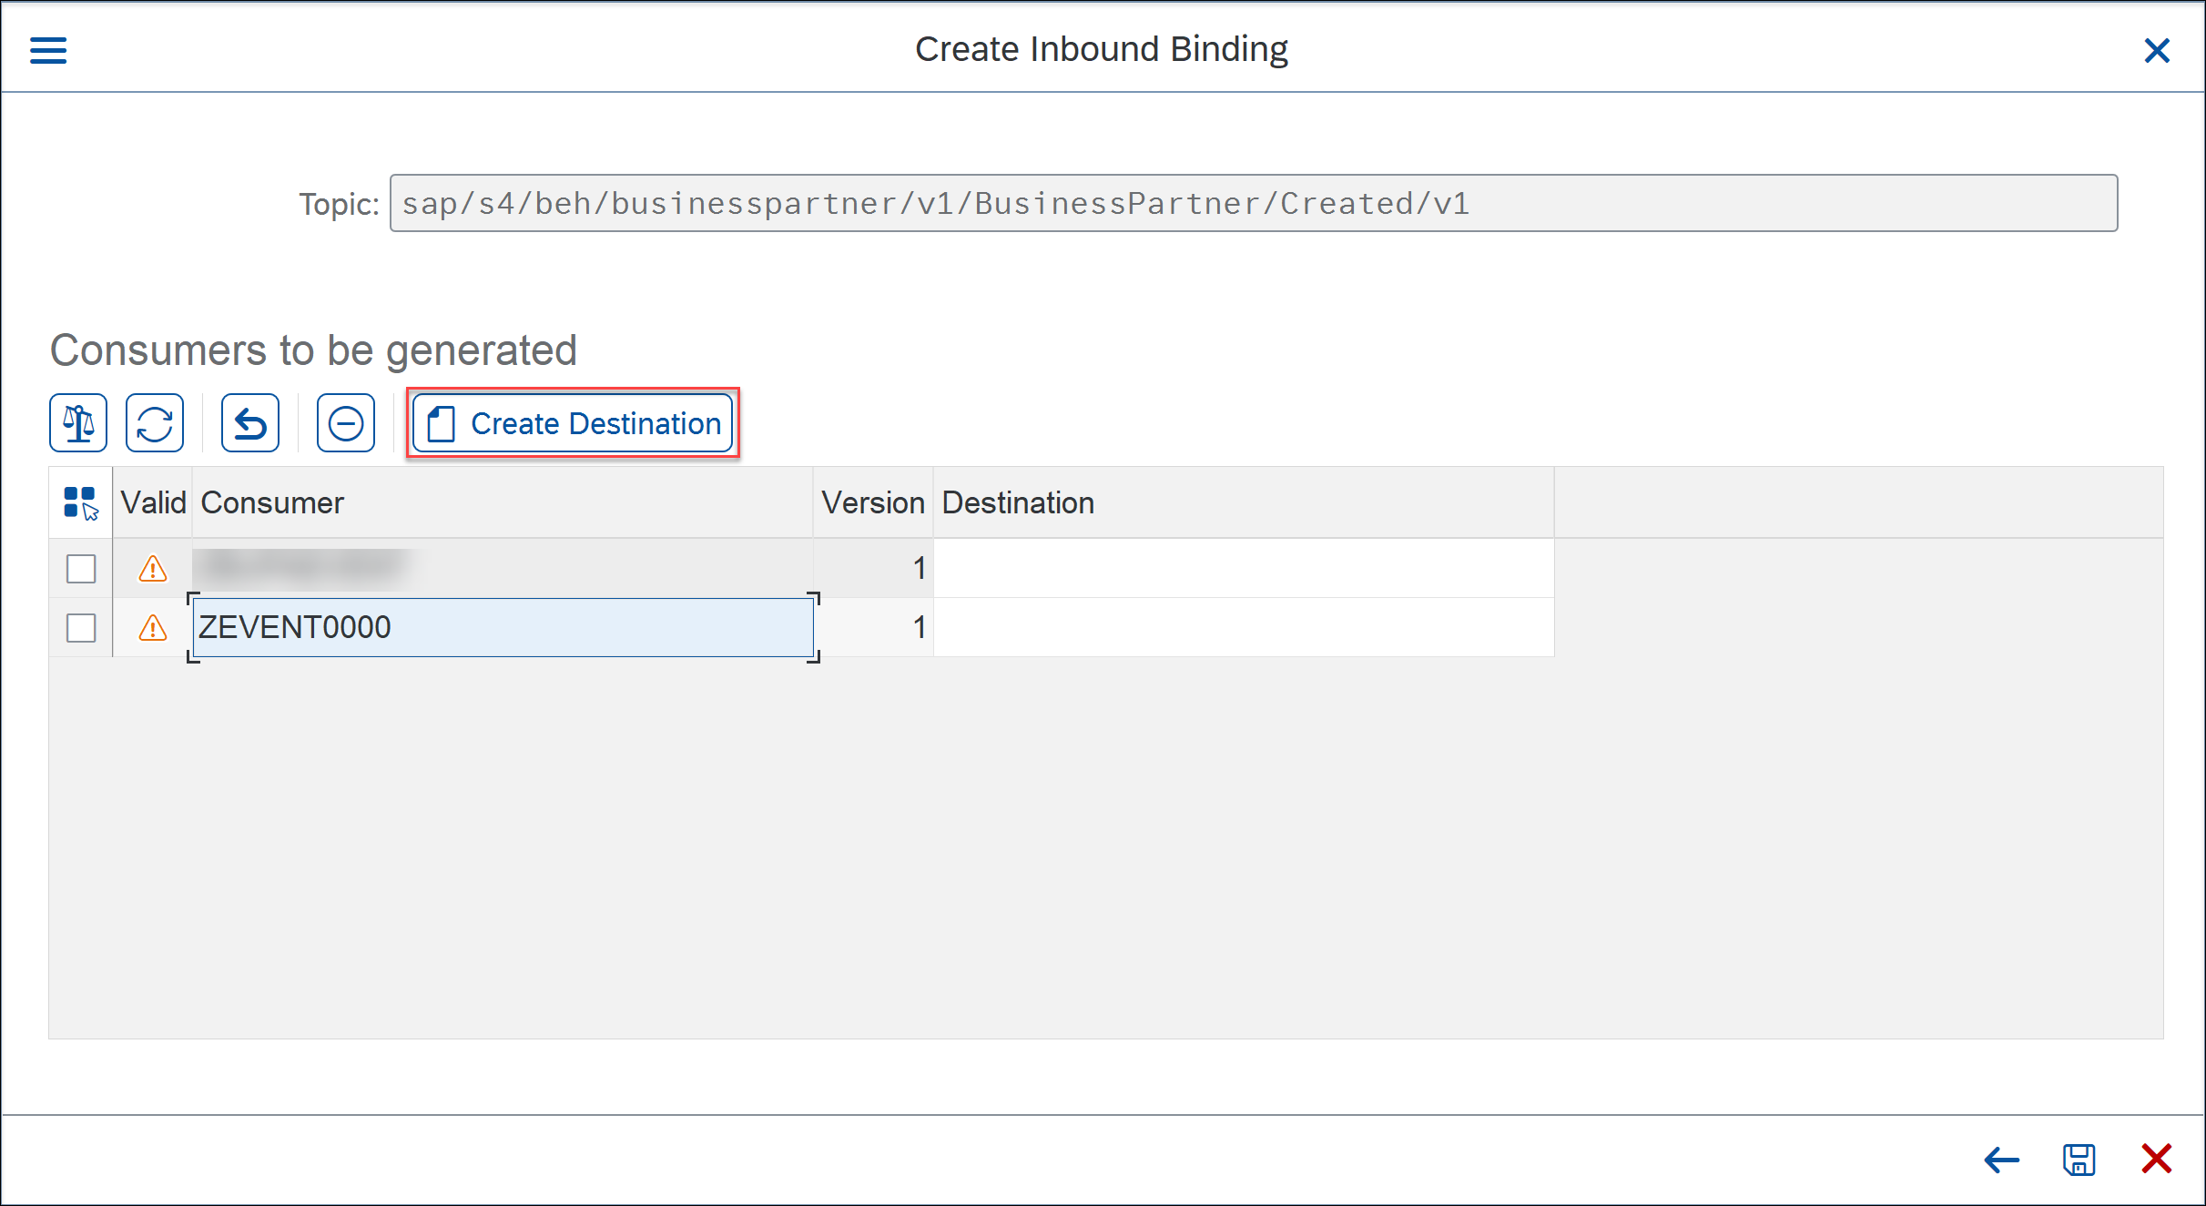
Task: Click the red cancel X icon
Action: tap(2157, 1159)
